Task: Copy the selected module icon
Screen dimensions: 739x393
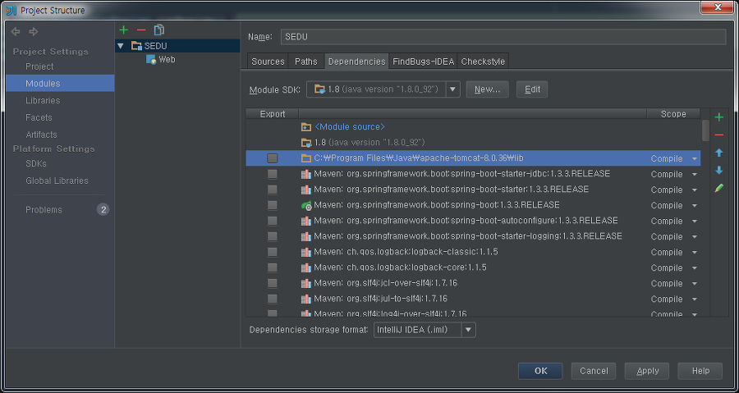Action: tap(158, 30)
